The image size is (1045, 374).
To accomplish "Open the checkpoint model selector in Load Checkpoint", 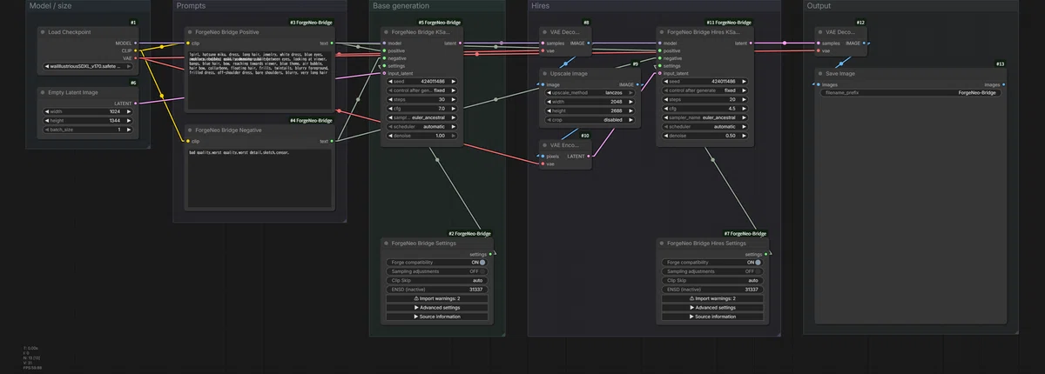I will [x=89, y=66].
